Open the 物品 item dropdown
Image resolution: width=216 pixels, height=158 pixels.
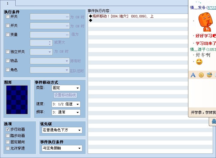pos(50,61)
